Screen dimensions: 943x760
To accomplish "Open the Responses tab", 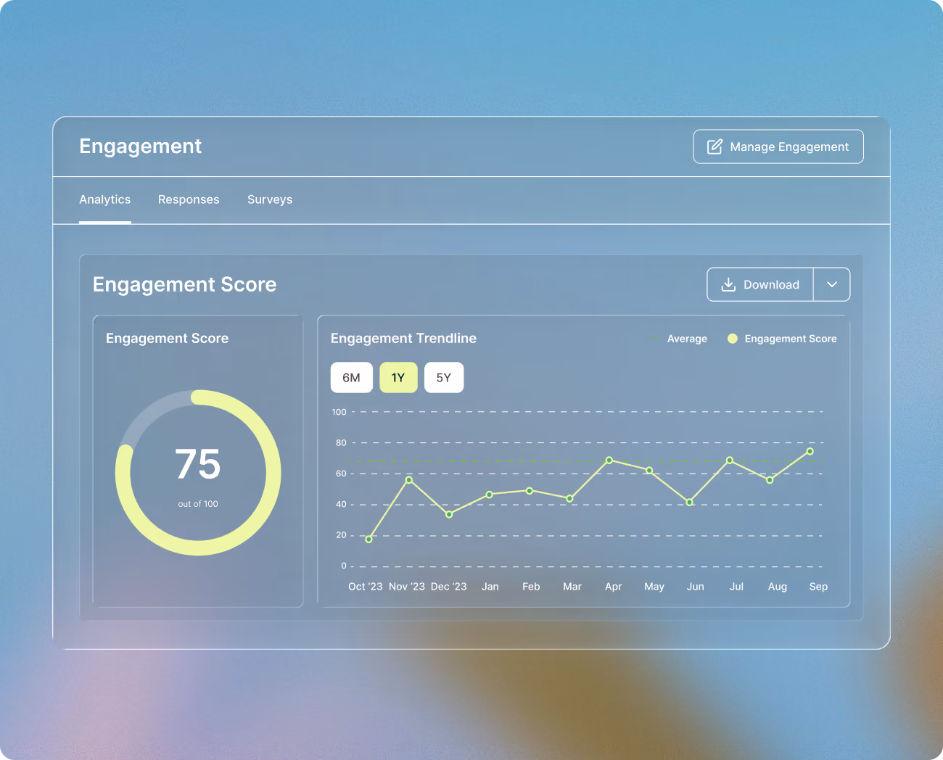I will click(189, 199).
